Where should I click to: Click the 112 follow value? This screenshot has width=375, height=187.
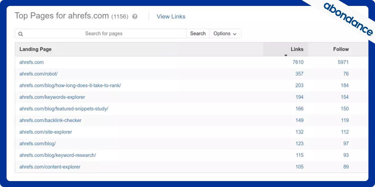[x=345, y=132]
